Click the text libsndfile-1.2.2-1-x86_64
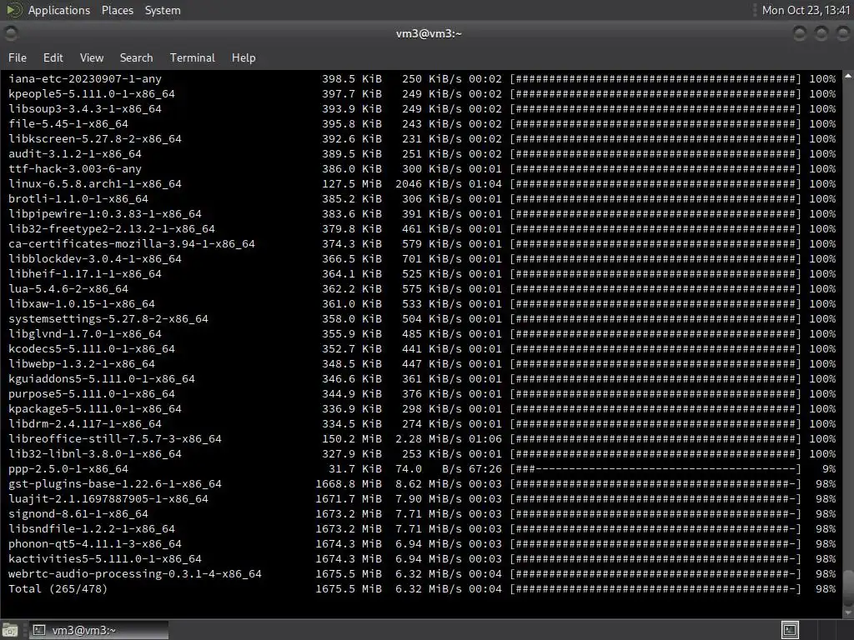Viewport: 854px width, 640px height. click(92, 529)
